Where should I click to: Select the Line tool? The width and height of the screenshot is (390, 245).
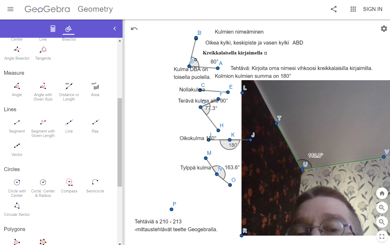pyautogui.click(x=69, y=125)
